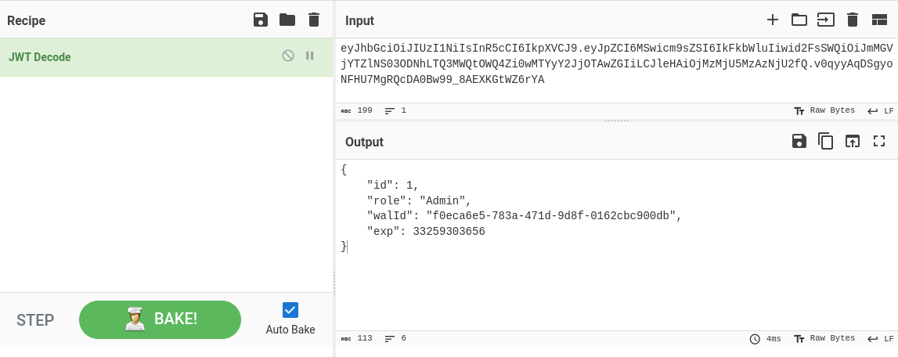Click the STEP button

pyautogui.click(x=35, y=319)
